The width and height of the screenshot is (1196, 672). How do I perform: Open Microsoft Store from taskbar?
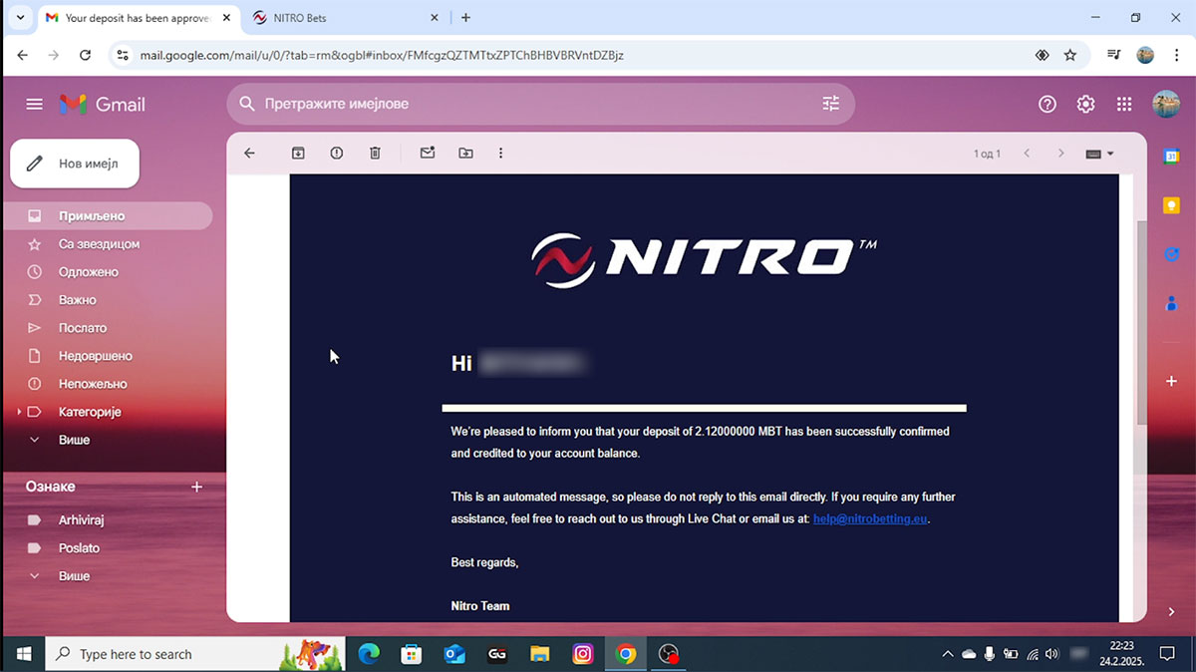pyautogui.click(x=412, y=654)
